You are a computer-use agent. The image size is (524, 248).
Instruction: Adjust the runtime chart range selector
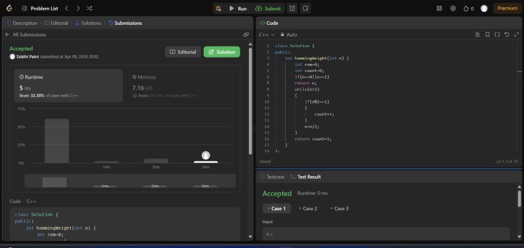pos(130,181)
